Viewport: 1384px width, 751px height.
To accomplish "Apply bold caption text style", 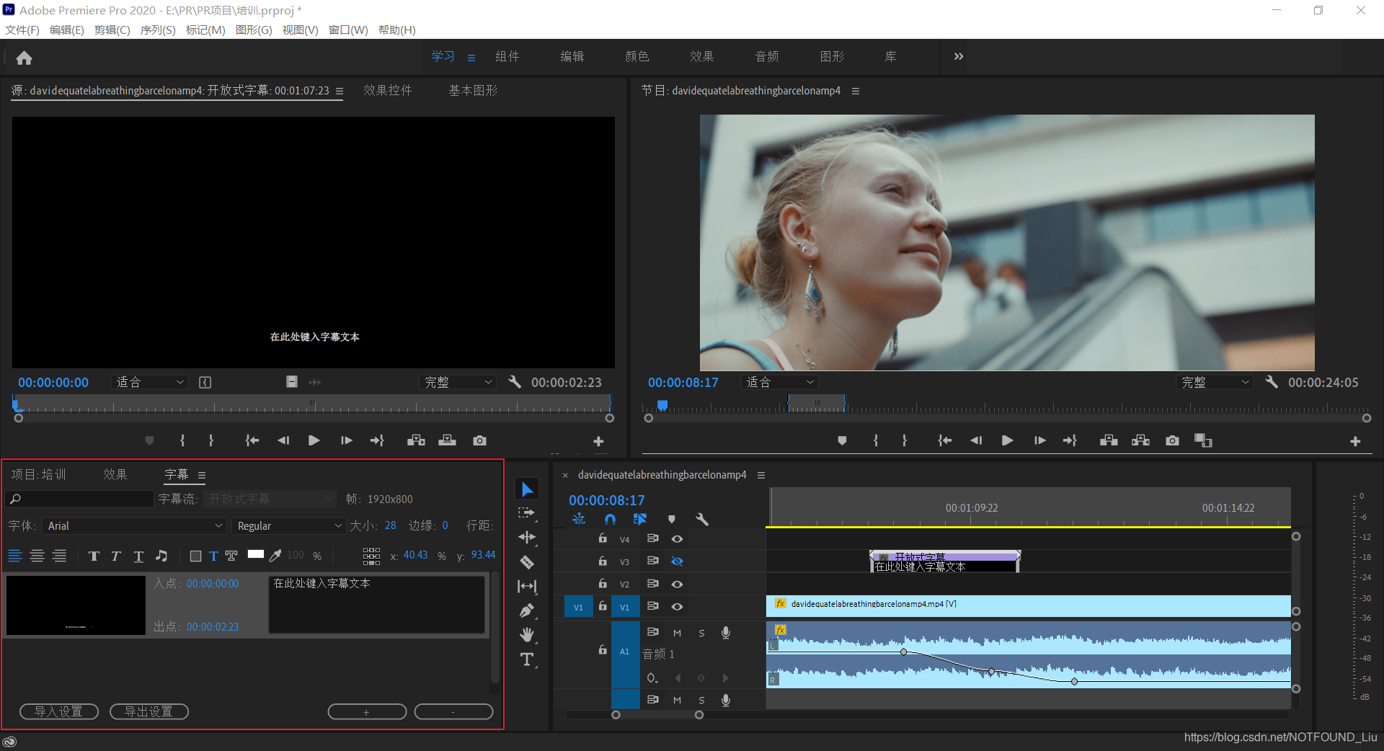I will (x=94, y=556).
